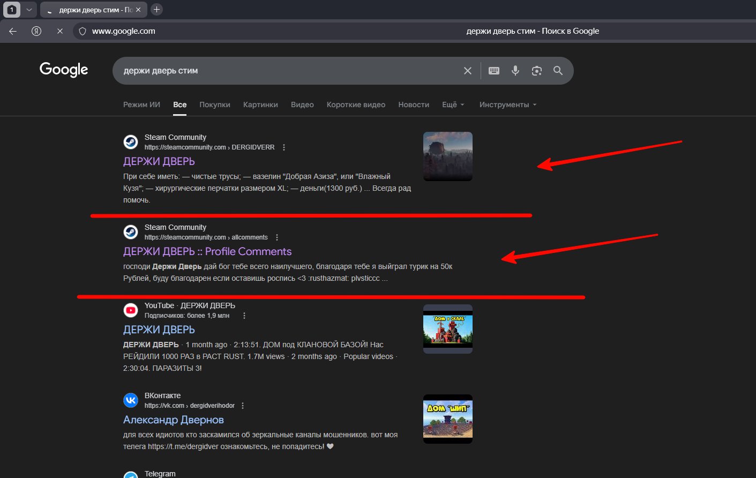Submit search with the magnifier icon
Screen dimensions: 756x478
click(x=558, y=71)
